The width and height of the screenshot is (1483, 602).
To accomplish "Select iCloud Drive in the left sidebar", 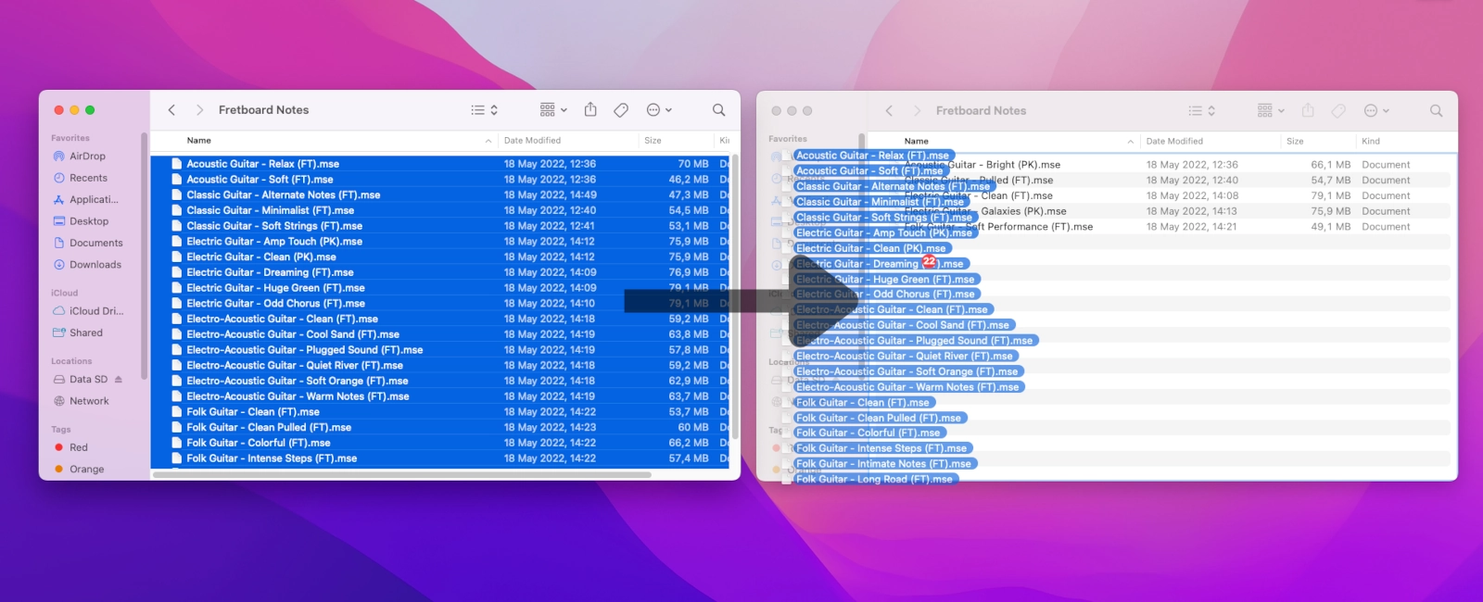I will point(96,311).
